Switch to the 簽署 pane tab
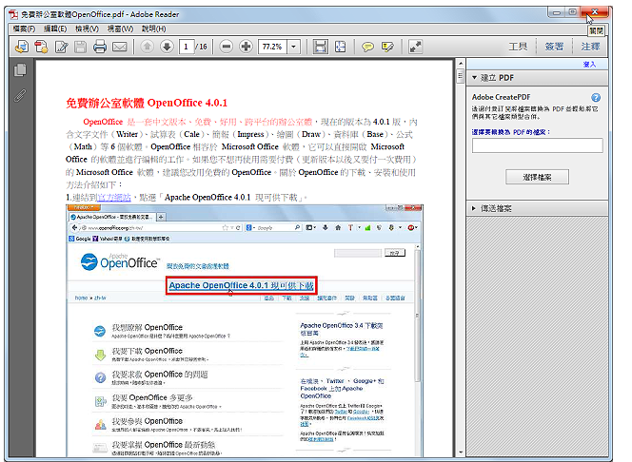Viewport: 632px width, 462px height. tap(554, 47)
